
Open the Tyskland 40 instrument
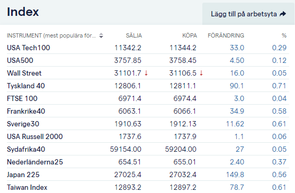coord(26,86)
